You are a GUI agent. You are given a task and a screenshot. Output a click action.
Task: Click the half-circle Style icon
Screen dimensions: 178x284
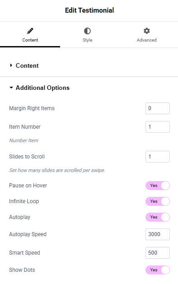(x=87, y=31)
